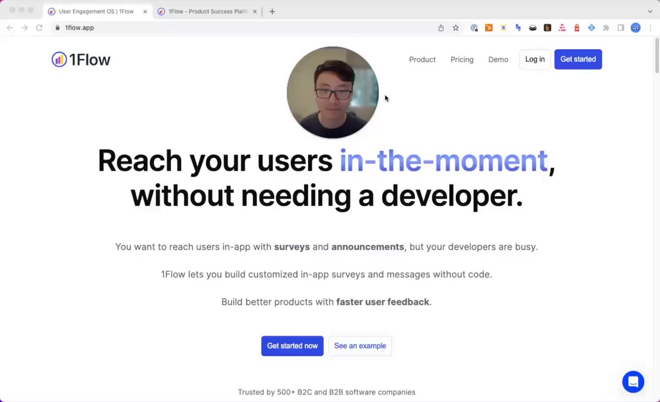Open the puzzle-piece Extensions menu
The image size is (660, 402).
pos(606,28)
